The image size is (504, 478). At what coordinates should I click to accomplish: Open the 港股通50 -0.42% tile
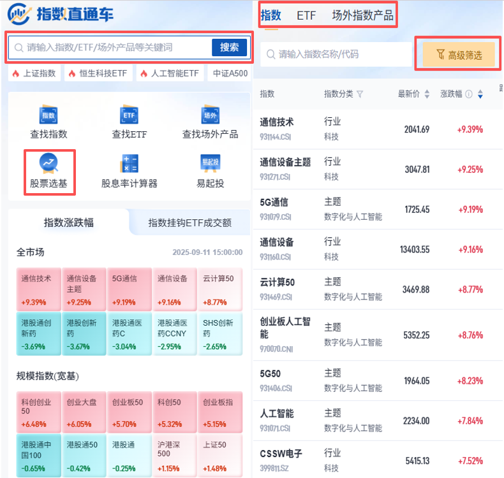84,456
